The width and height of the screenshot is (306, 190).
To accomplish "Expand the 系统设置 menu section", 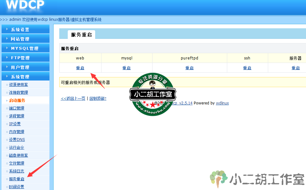I will click(x=20, y=30).
